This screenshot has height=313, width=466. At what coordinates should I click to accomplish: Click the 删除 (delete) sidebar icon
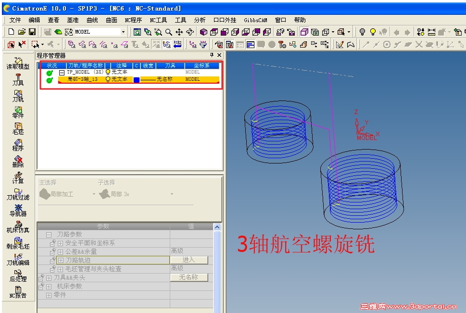coord(18,162)
